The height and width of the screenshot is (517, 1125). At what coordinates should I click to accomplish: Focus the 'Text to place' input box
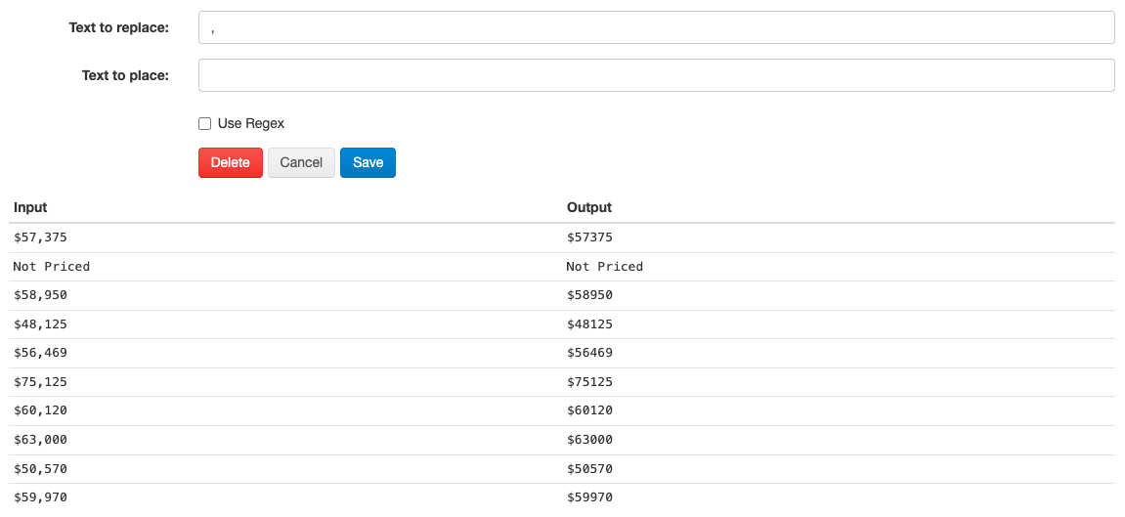click(x=656, y=75)
